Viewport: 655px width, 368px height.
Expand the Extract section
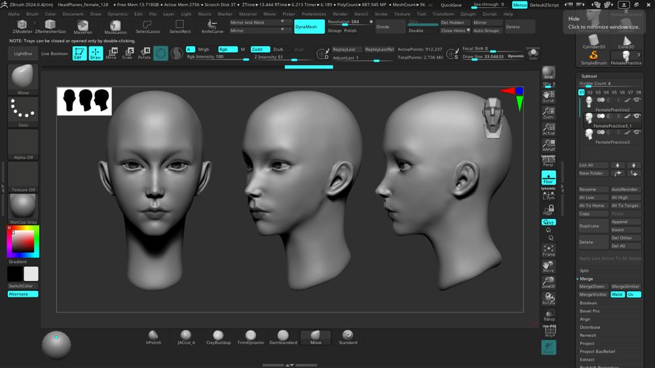[x=587, y=360]
